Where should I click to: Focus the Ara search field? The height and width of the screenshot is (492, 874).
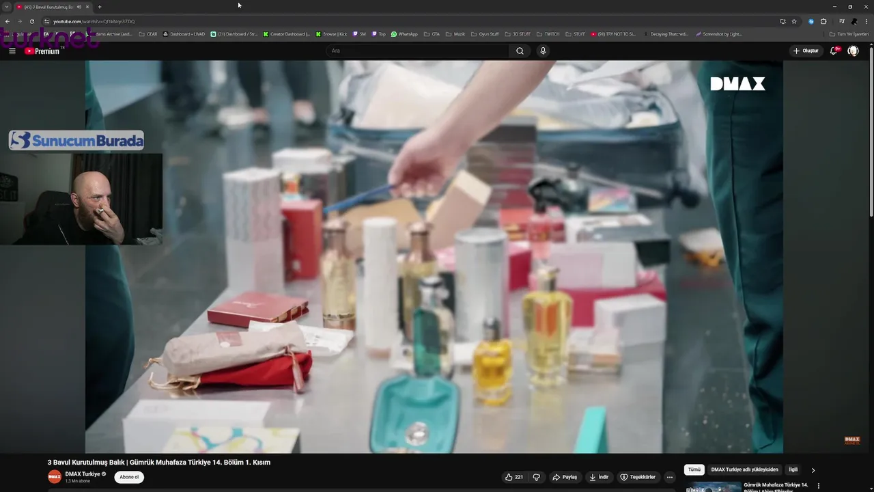point(417,51)
